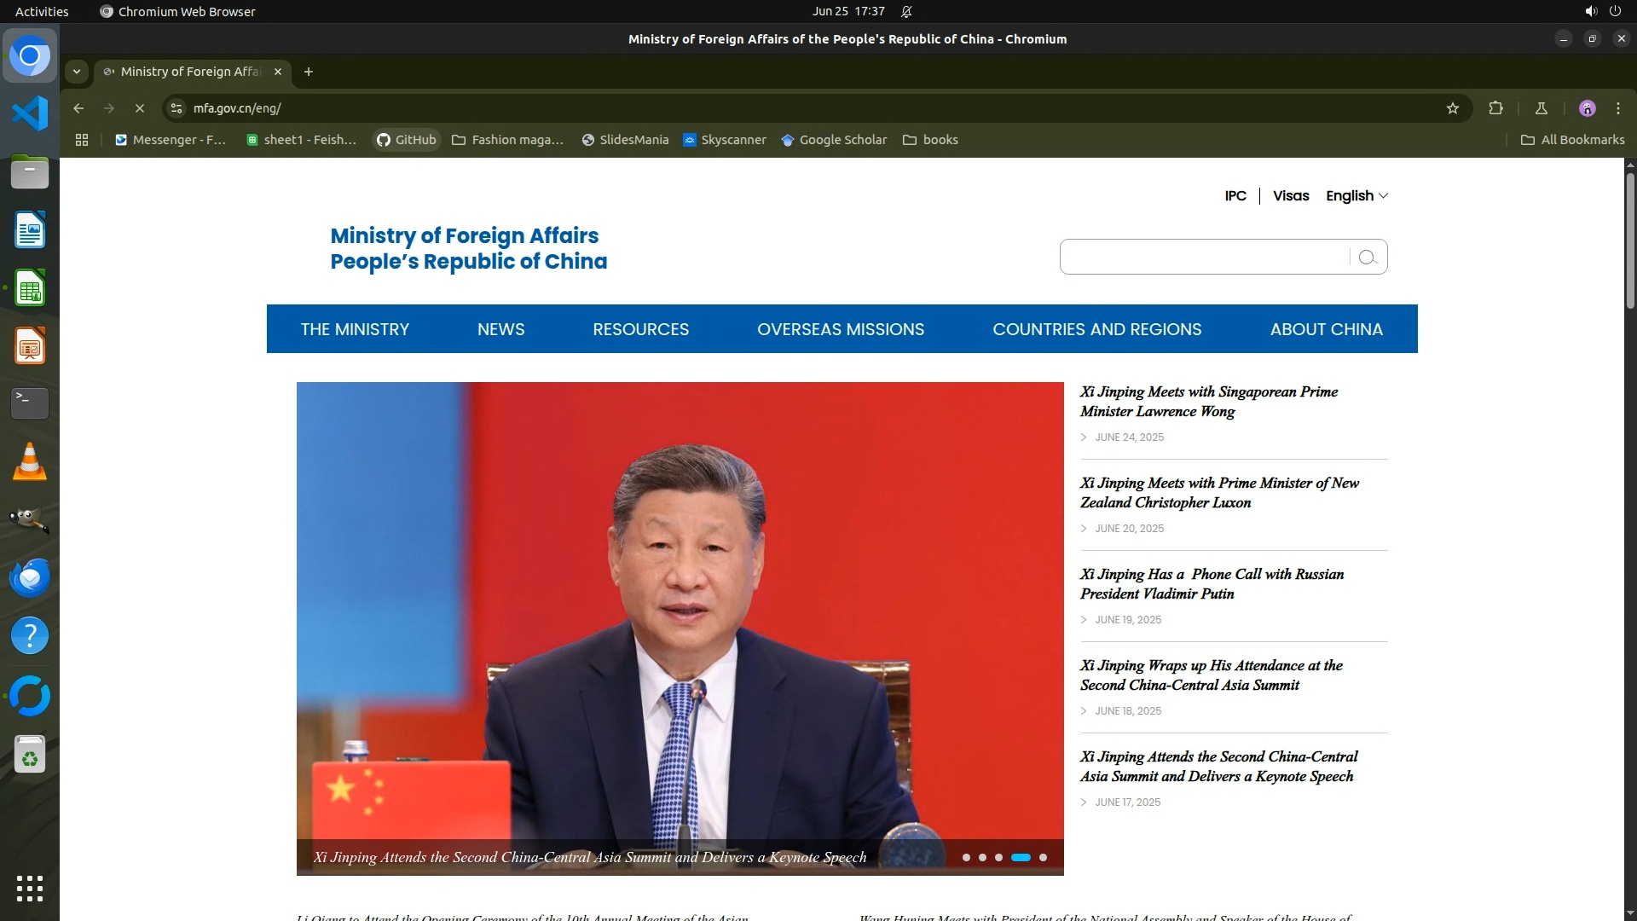Select the second carousel slide dot
The height and width of the screenshot is (921, 1637).
click(x=982, y=858)
